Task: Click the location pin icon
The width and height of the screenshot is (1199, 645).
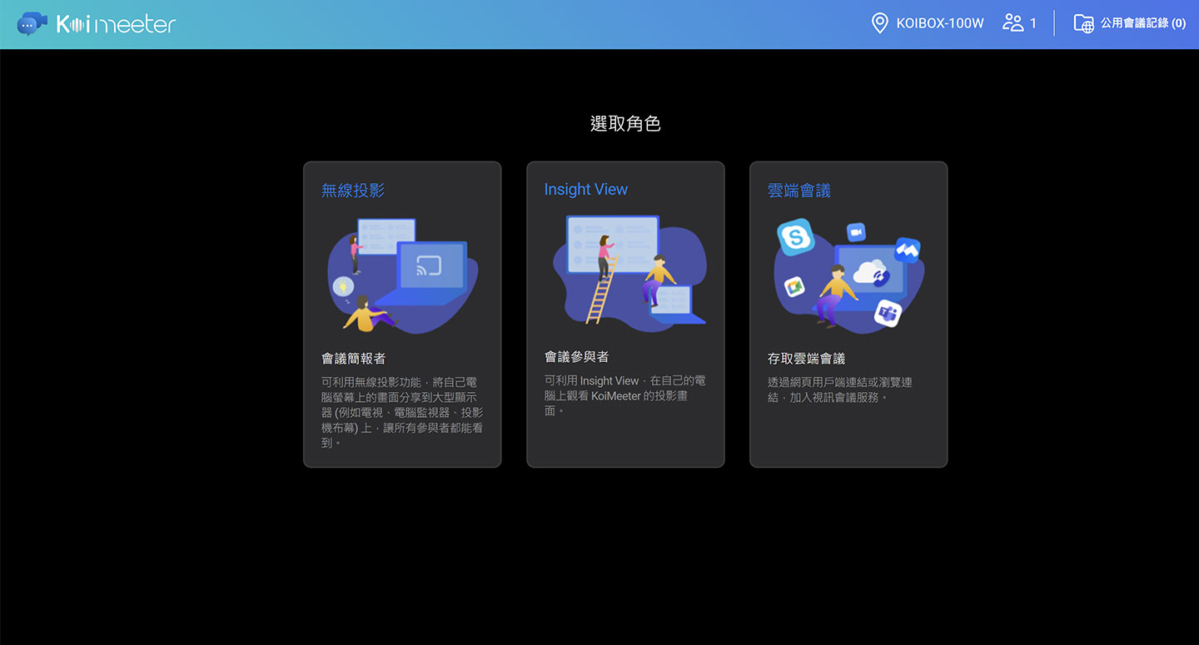Action: tap(879, 23)
